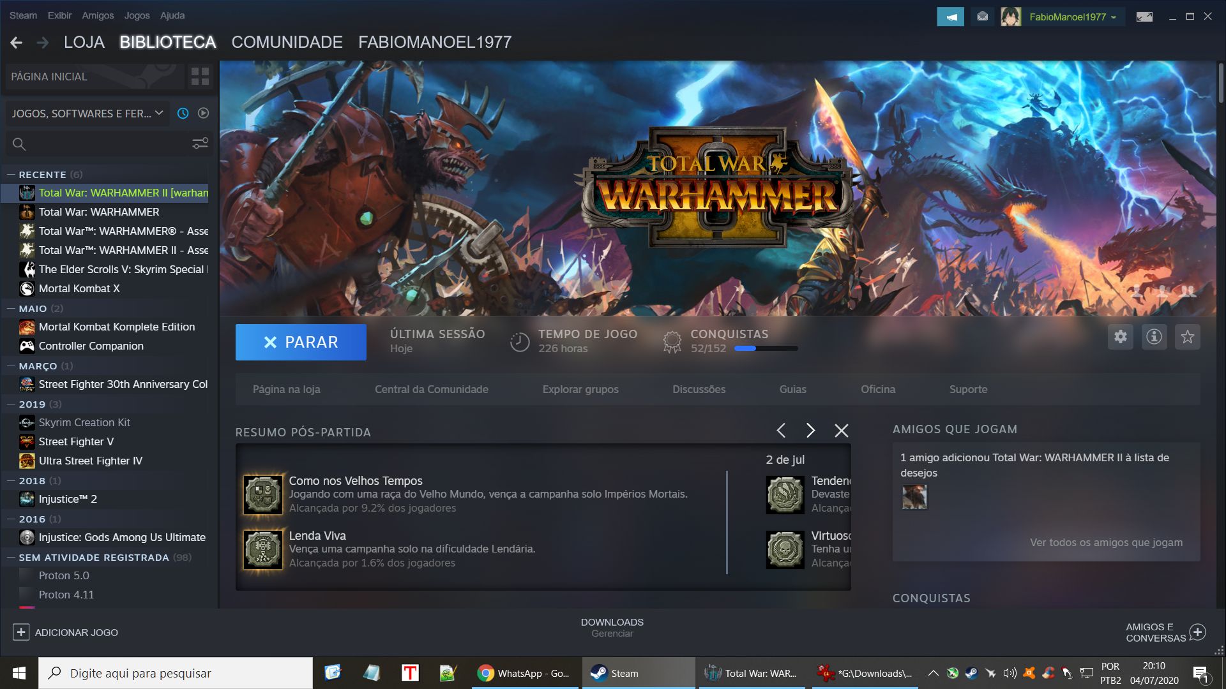
Task: Toggle show ready-to-play games filter
Action: [203, 113]
